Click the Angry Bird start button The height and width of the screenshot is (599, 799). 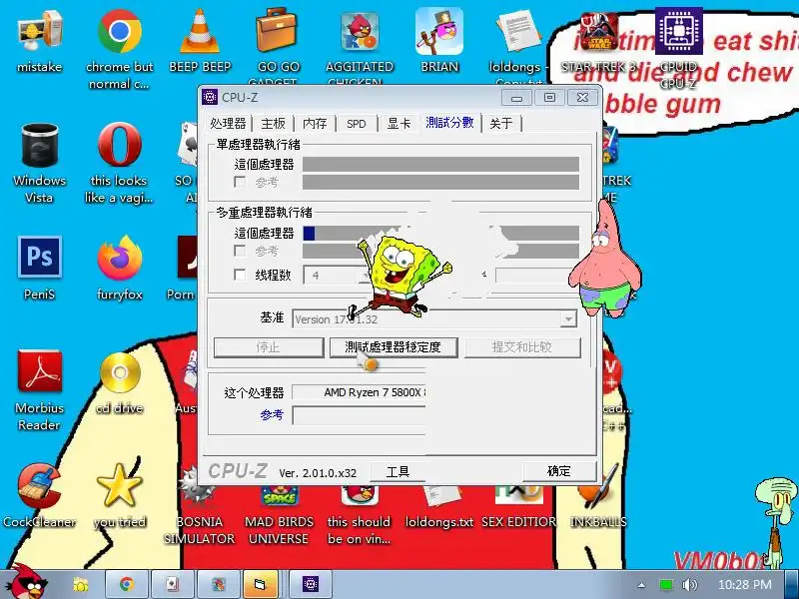pyautogui.click(x=27, y=583)
